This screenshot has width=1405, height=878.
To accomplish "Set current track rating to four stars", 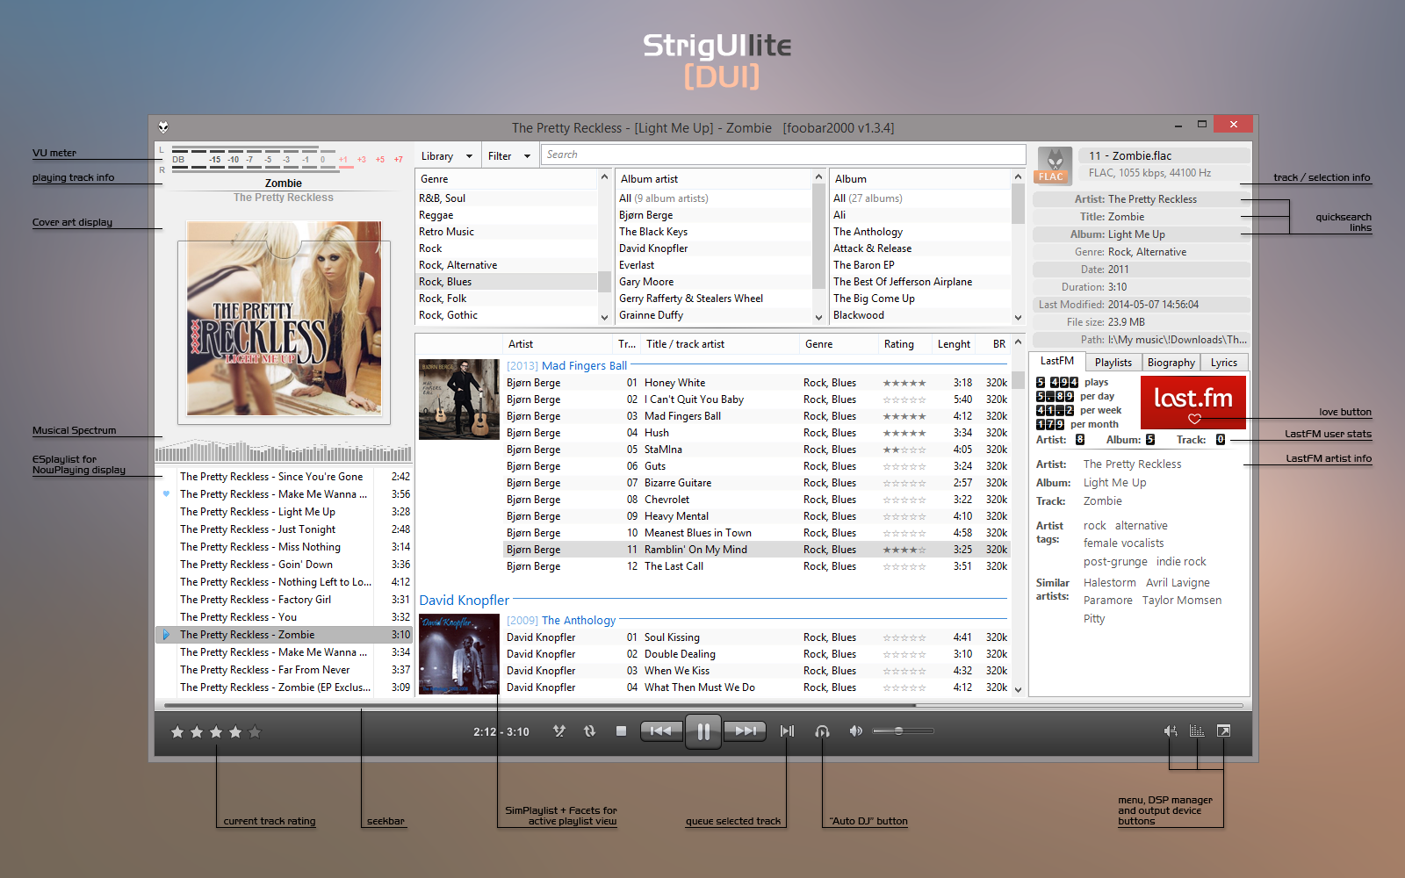I will pos(235,732).
